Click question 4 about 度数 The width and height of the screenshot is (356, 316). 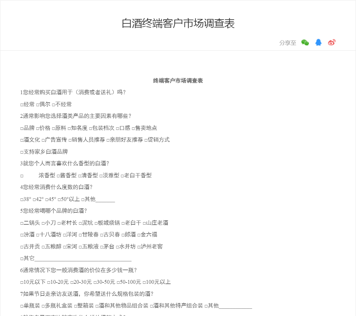[56, 187]
